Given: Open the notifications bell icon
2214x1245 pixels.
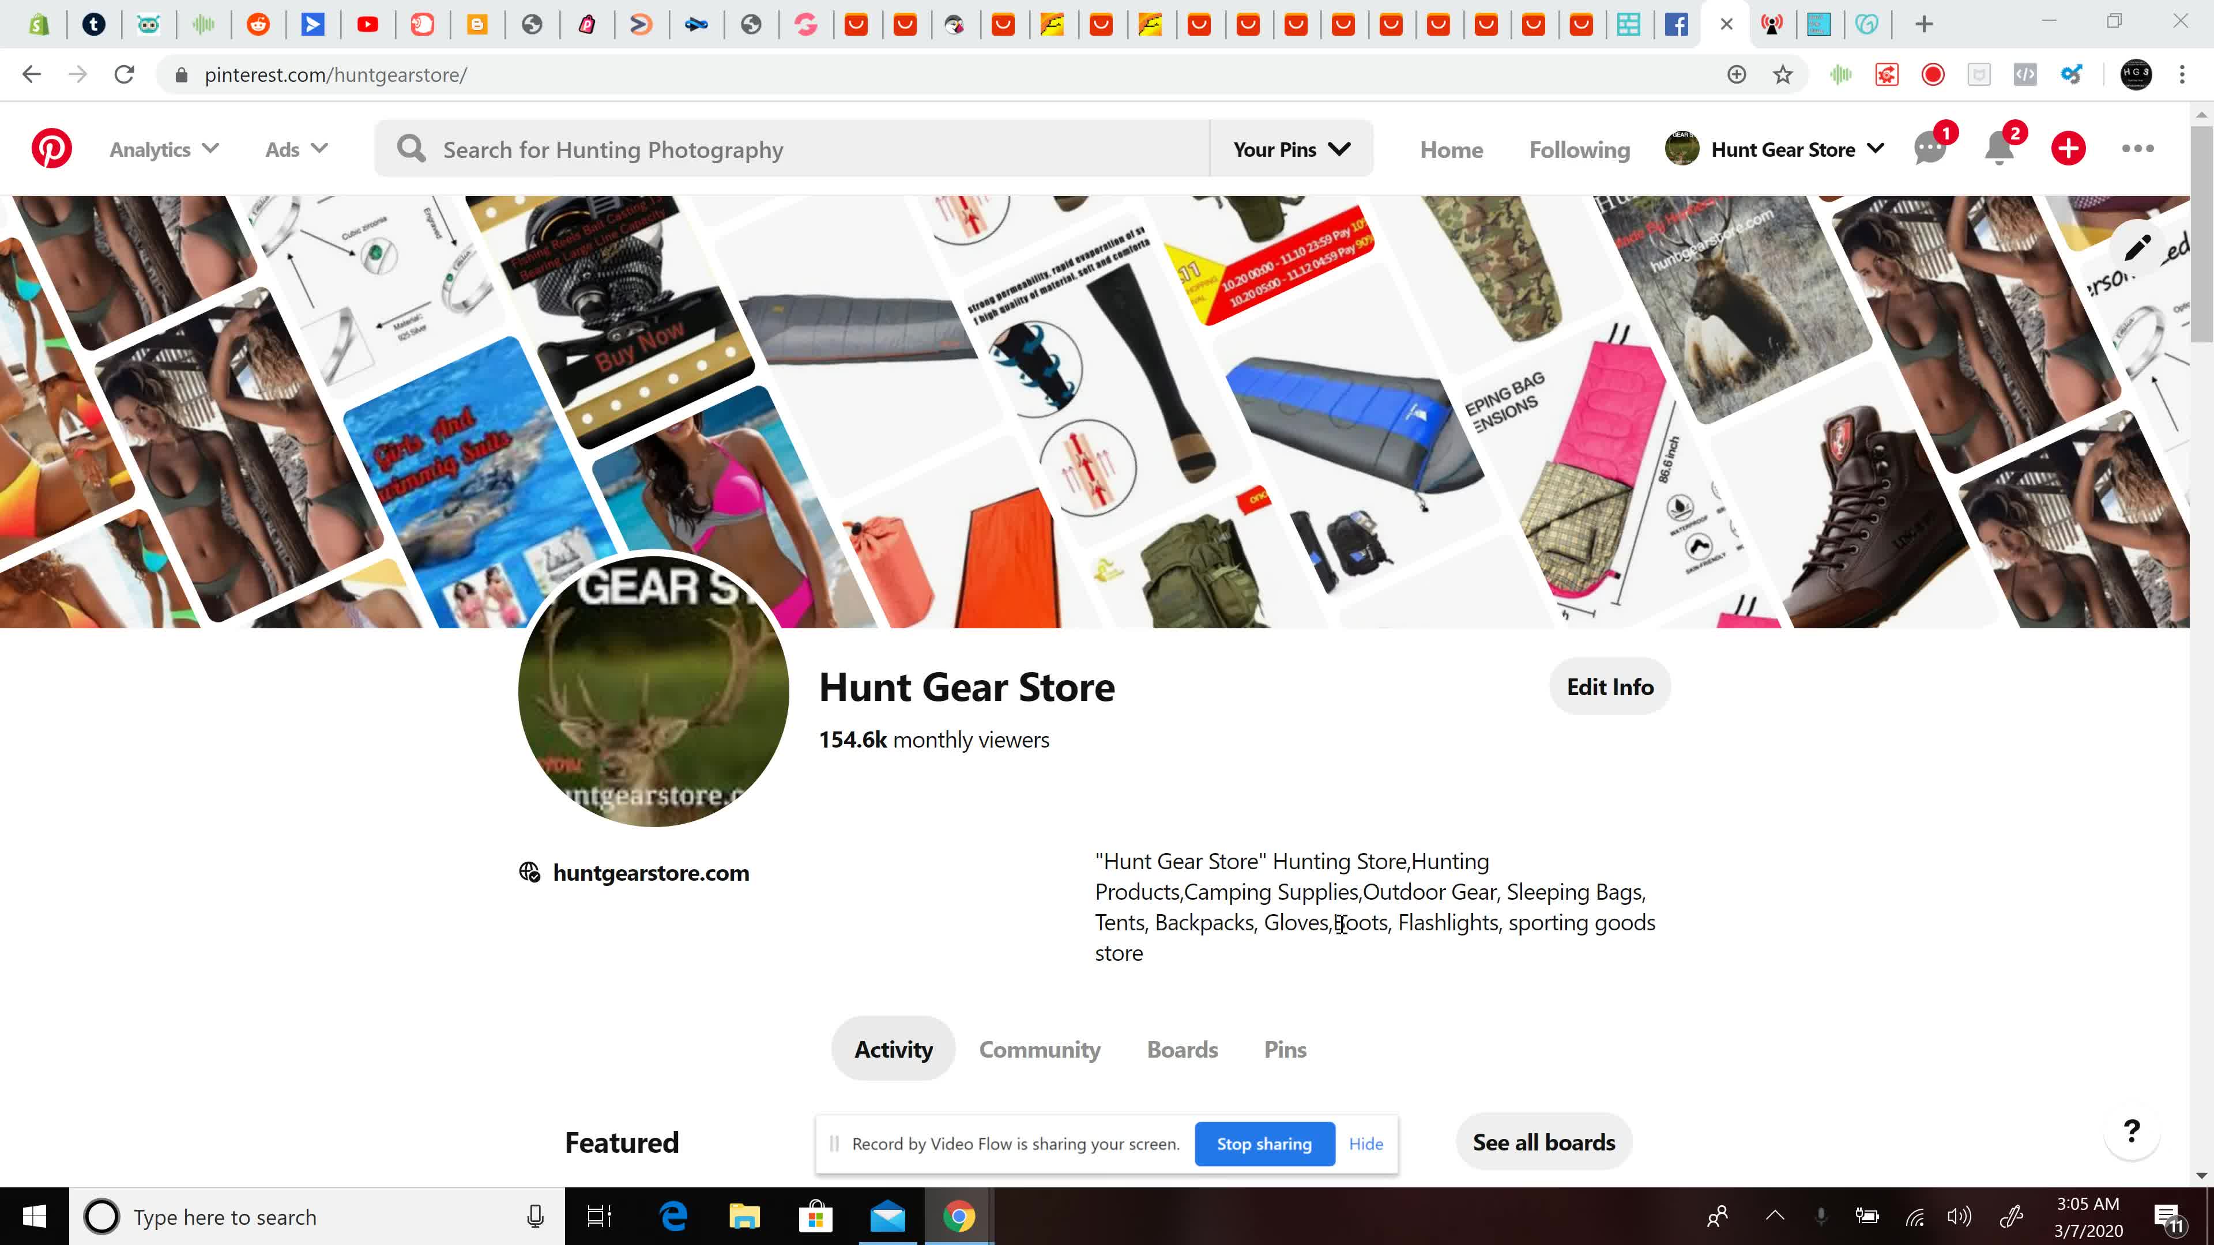Looking at the screenshot, I should pos(1999,149).
